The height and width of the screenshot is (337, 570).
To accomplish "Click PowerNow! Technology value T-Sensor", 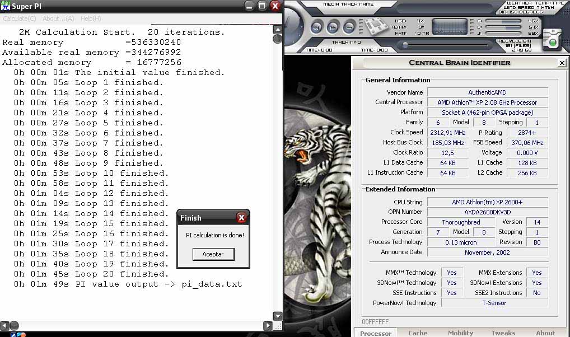I will pyautogui.click(x=494, y=303).
